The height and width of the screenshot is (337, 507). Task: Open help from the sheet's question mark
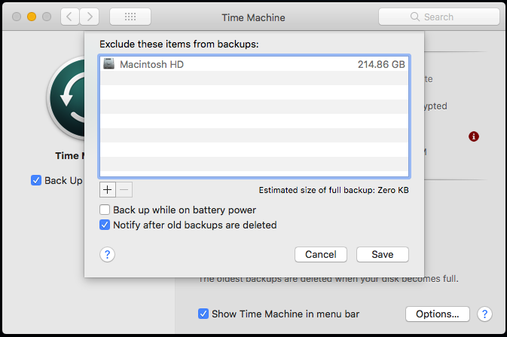tap(107, 254)
